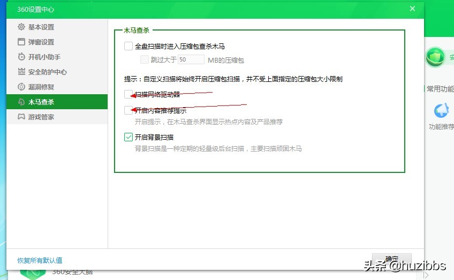Click the 功能推荐 label in the background window

[441, 127]
